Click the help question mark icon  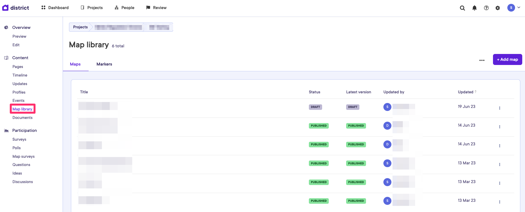pos(486,8)
